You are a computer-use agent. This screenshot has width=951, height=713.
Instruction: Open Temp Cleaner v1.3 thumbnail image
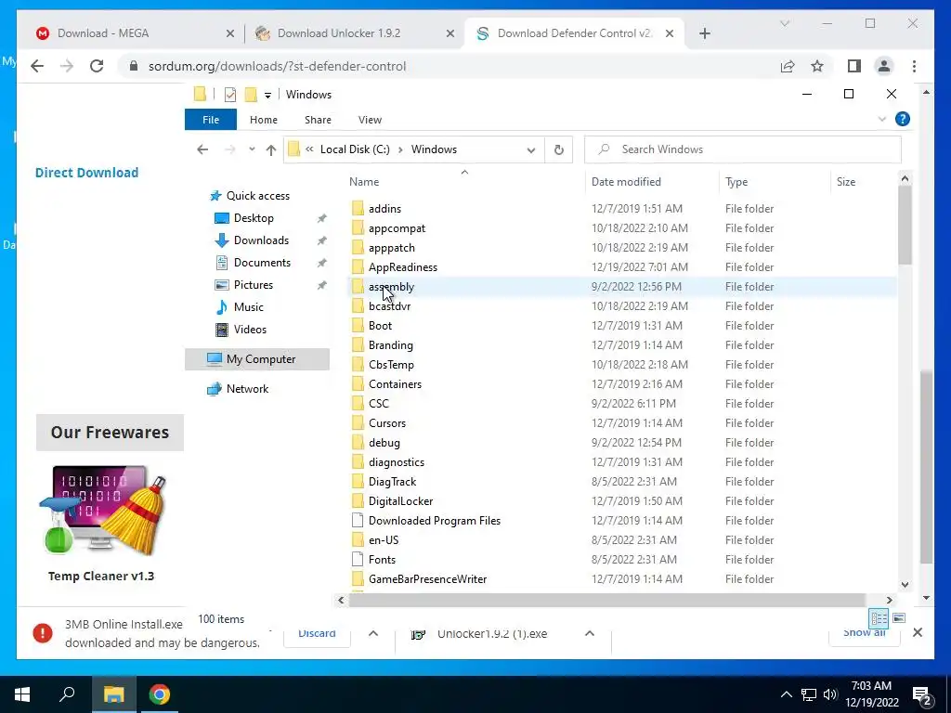102,512
